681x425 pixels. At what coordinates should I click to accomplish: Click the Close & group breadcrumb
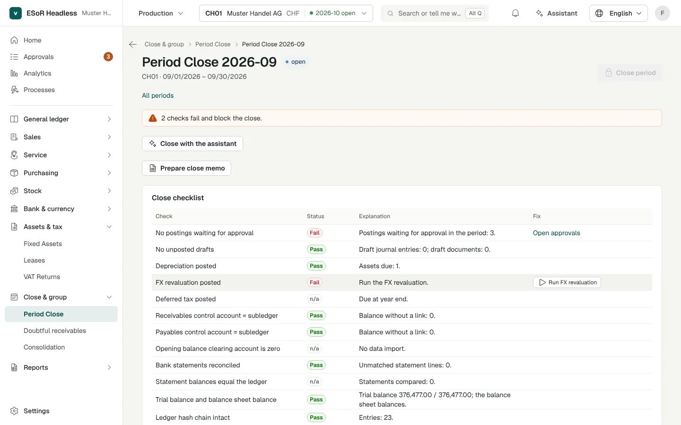(x=164, y=44)
